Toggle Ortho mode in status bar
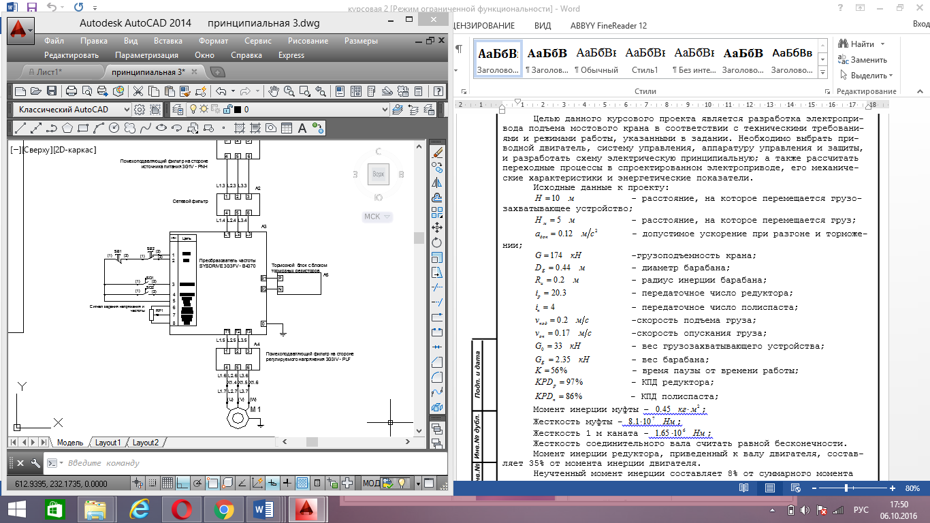Viewport: 930px width, 523px height. [x=182, y=484]
